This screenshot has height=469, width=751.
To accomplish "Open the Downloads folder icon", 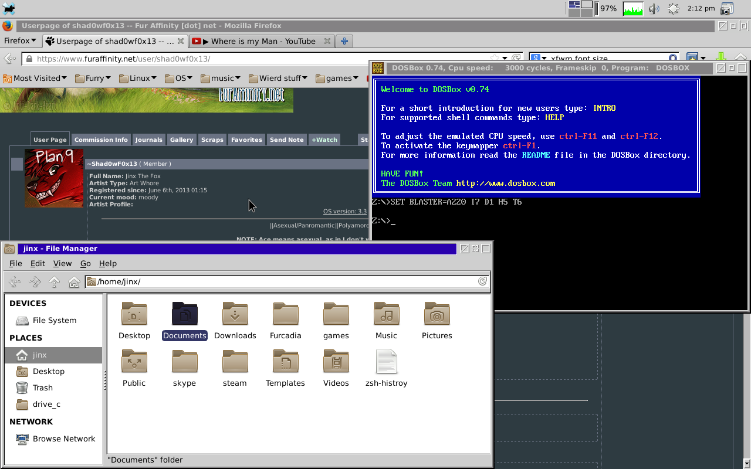I will coord(235,314).
